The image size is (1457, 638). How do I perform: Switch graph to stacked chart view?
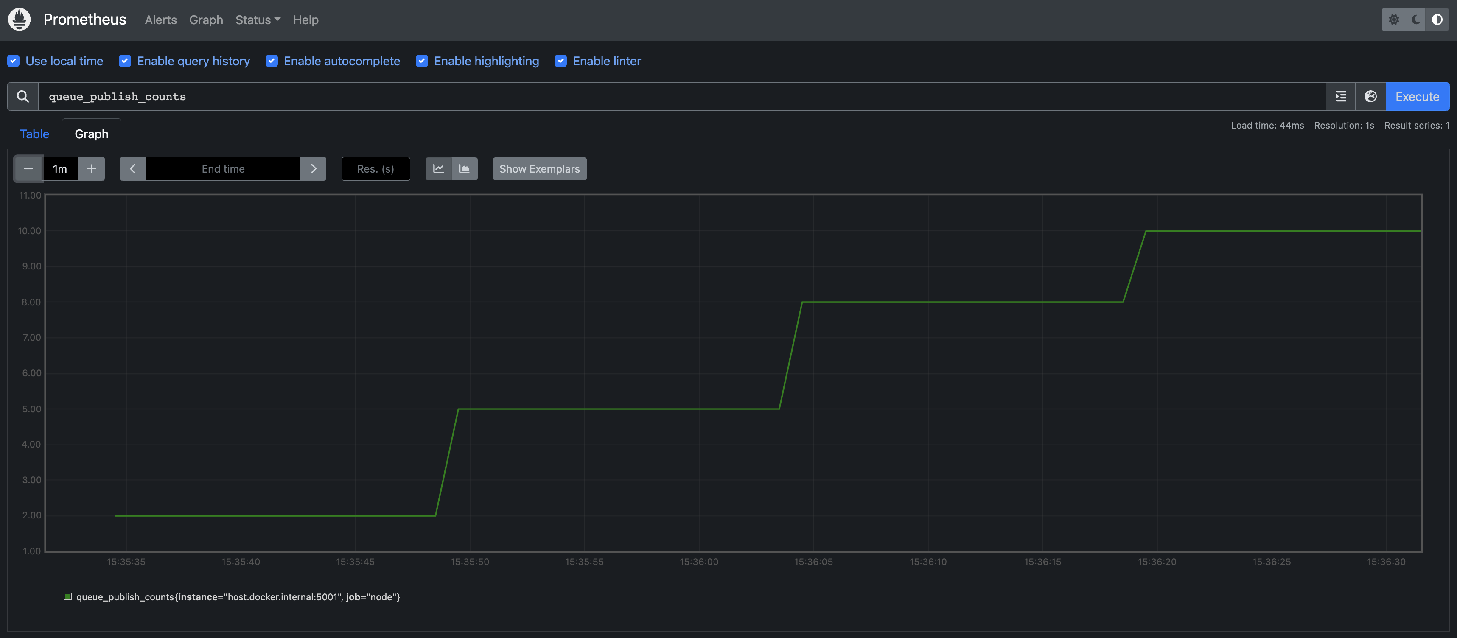coord(464,168)
